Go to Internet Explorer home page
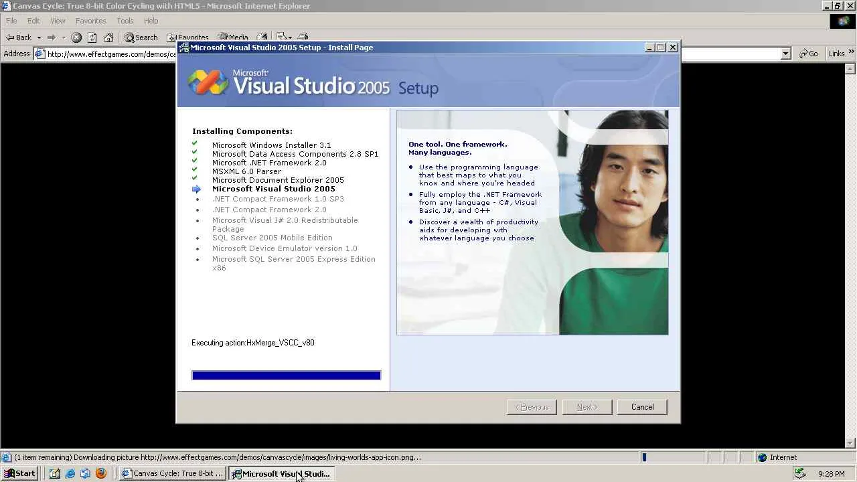Image resolution: width=857 pixels, height=482 pixels. (x=108, y=37)
